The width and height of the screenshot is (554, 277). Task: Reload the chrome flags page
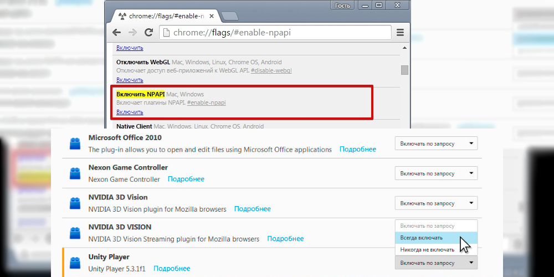(148, 33)
